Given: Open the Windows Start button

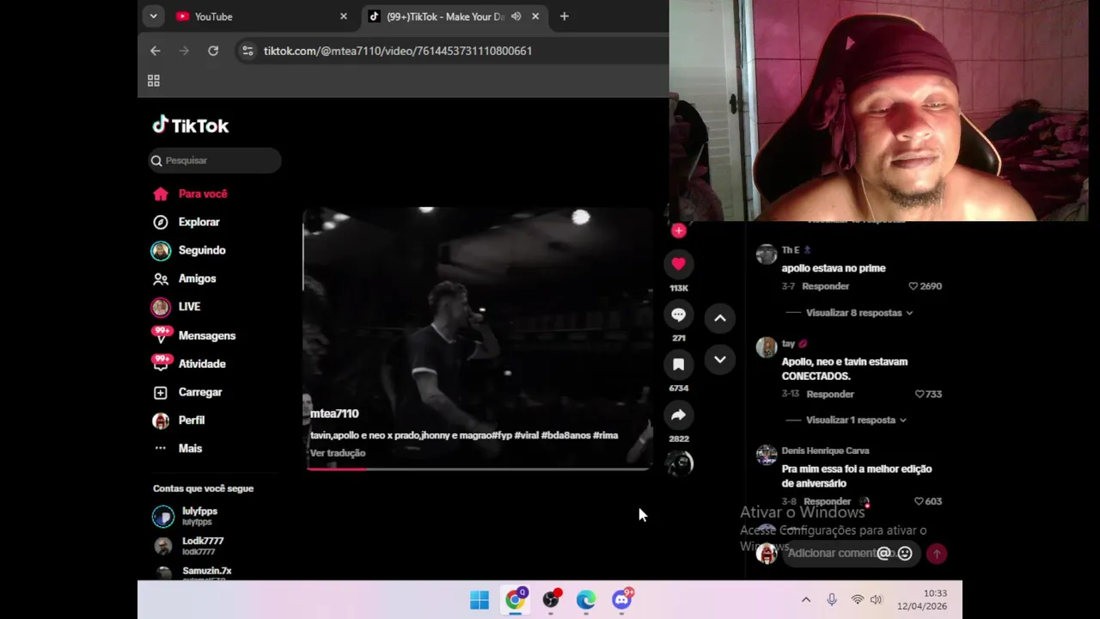Looking at the screenshot, I should [480, 600].
